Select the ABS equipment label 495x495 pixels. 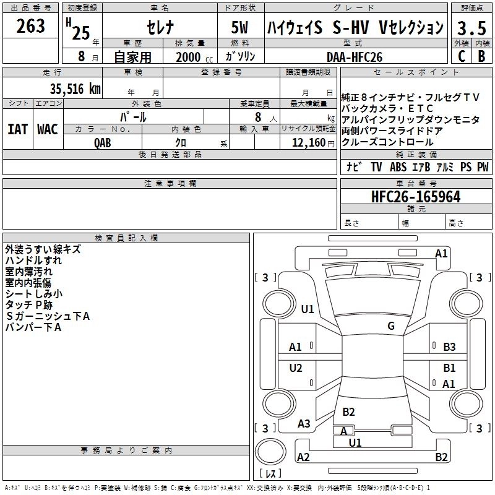(398, 167)
